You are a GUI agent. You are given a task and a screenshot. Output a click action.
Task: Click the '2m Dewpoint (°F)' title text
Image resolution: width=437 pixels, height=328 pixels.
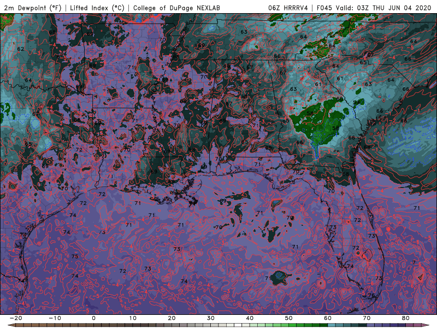point(33,8)
